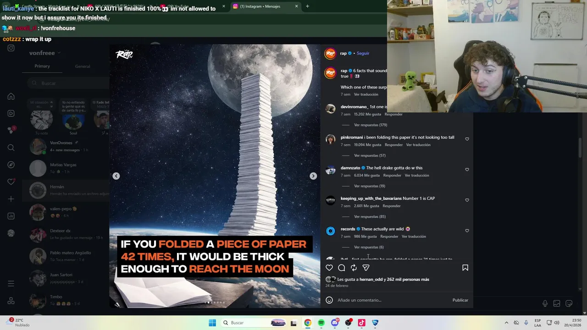Save the post with bookmark icon
This screenshot has width=587, height=330.
tap(465, 268)
